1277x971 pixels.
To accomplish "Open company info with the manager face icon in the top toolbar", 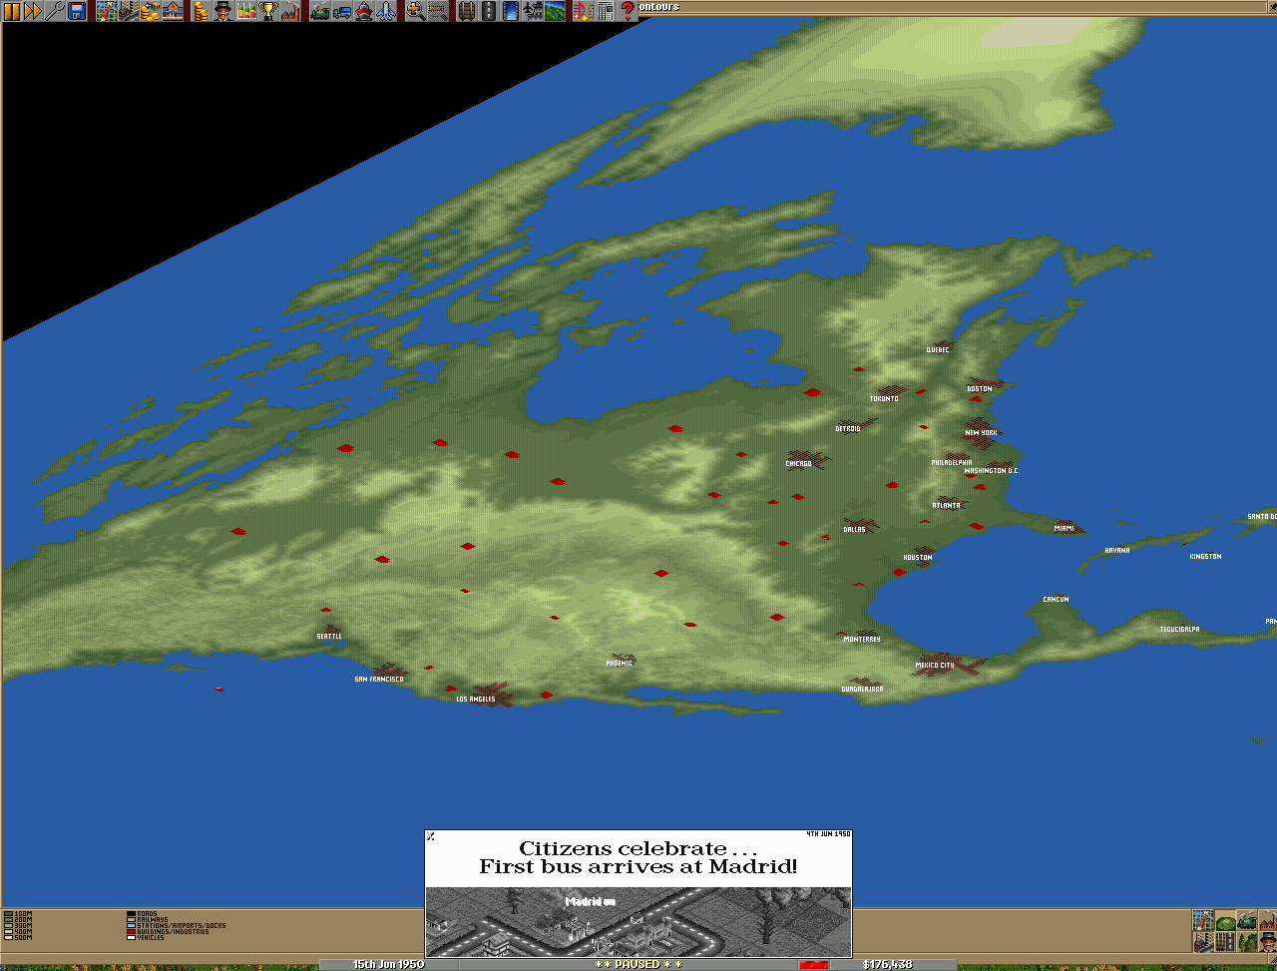I will click(222, 11).
